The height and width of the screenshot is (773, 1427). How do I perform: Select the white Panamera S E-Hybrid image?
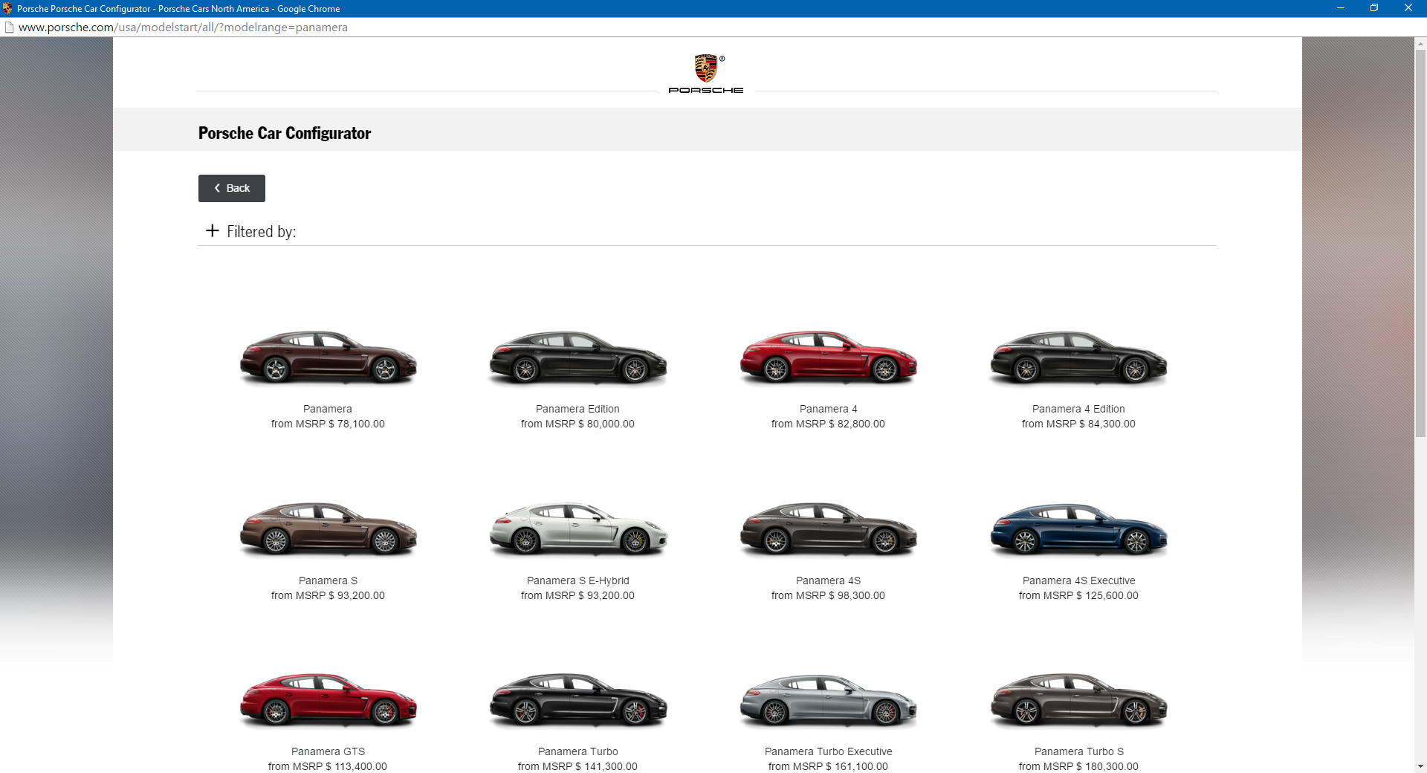(577, 529)
